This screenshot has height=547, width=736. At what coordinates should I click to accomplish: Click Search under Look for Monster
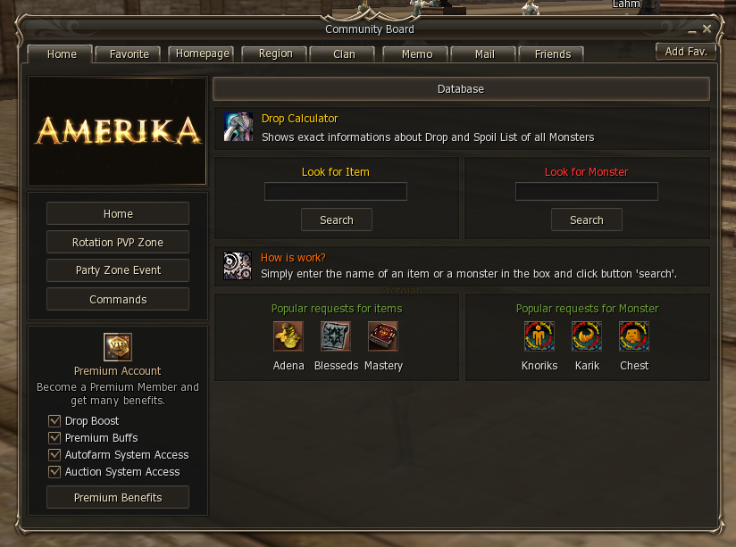(x=587, y=220)
